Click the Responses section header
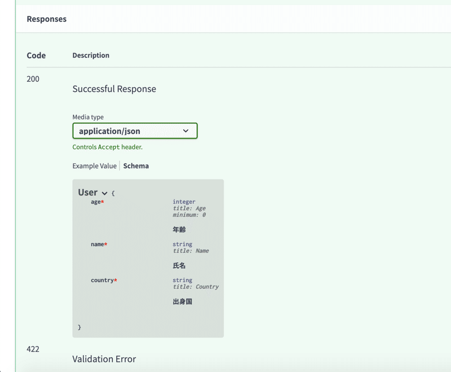The width and height of the screenshot is (451, 372). [x=46, y=19]
